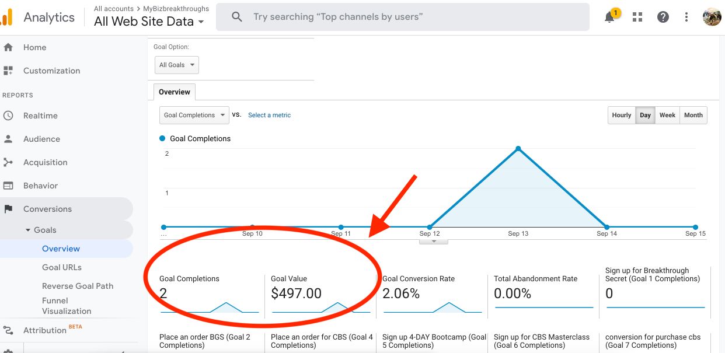Switch the graph to Week view
Viewport: 725px width, 353px height.
pos(667,115)
